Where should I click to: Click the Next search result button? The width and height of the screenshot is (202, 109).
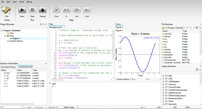click(28, 107)
